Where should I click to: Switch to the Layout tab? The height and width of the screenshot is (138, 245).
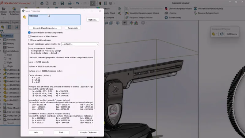tap(15, 22)
